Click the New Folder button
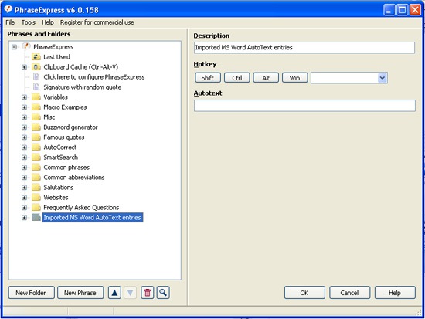Screen dimensions: 425x319 tap(31, 293)
